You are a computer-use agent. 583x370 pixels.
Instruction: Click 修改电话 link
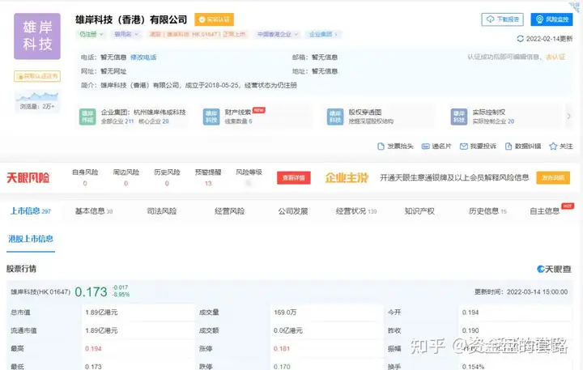coord(143,57)
